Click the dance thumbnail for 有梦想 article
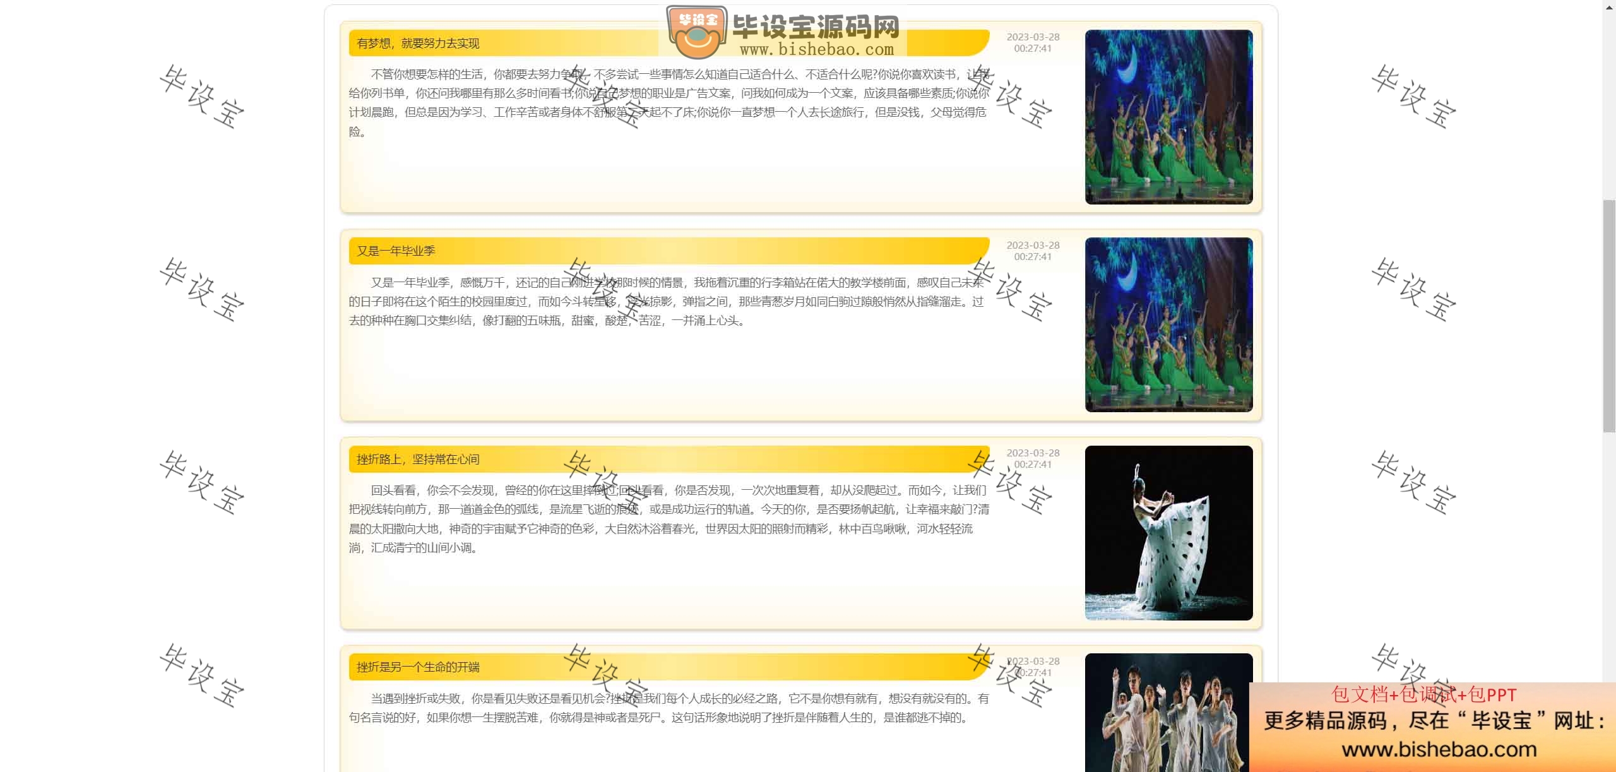Screen dimensions: 1616x772 coord(1168,117)
